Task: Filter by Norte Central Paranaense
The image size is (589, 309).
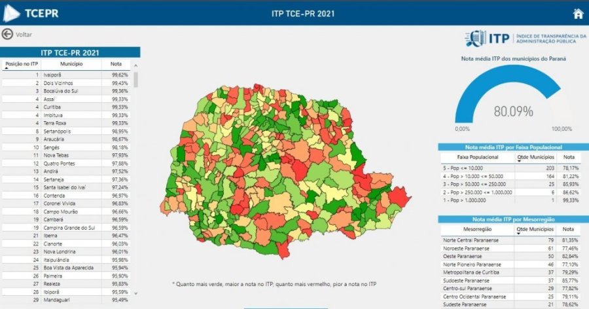Action: pyautogui.click(x=511, y=240)
